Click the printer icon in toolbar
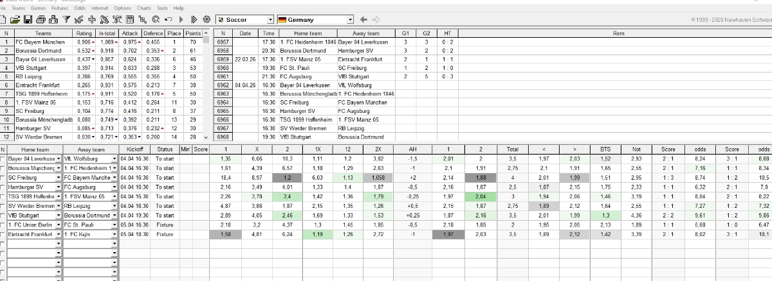 pos(41,21)
